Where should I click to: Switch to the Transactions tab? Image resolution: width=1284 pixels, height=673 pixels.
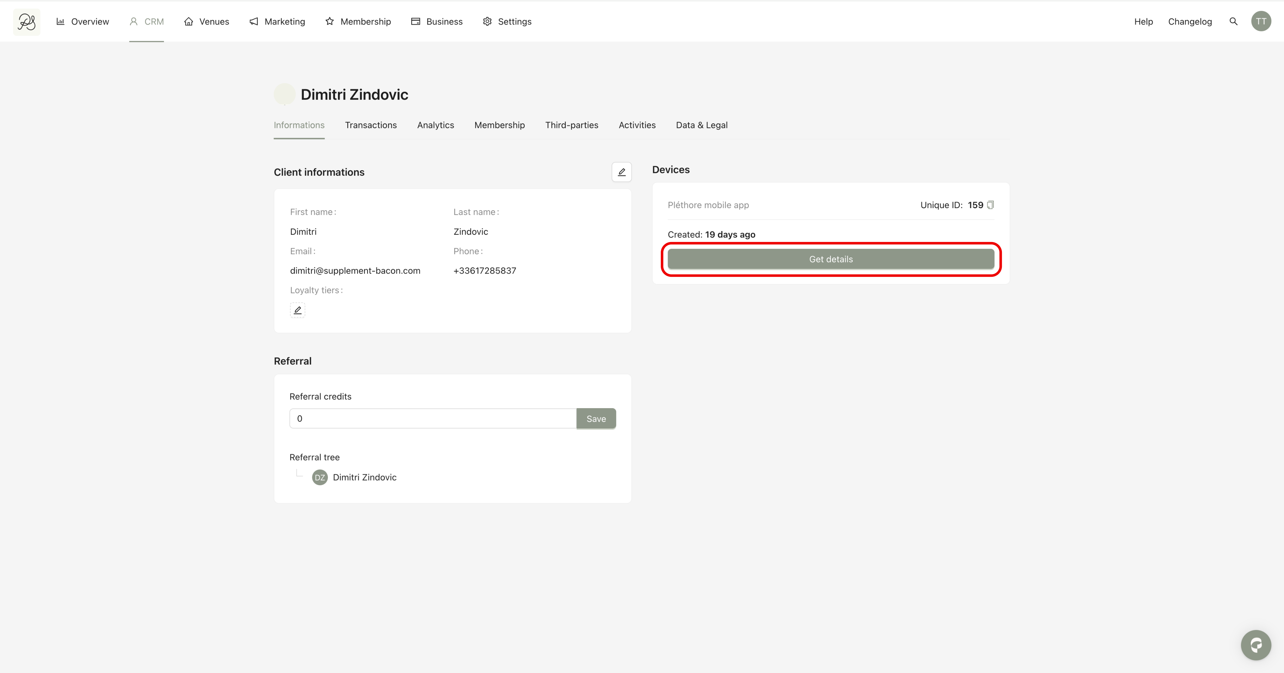370,125
